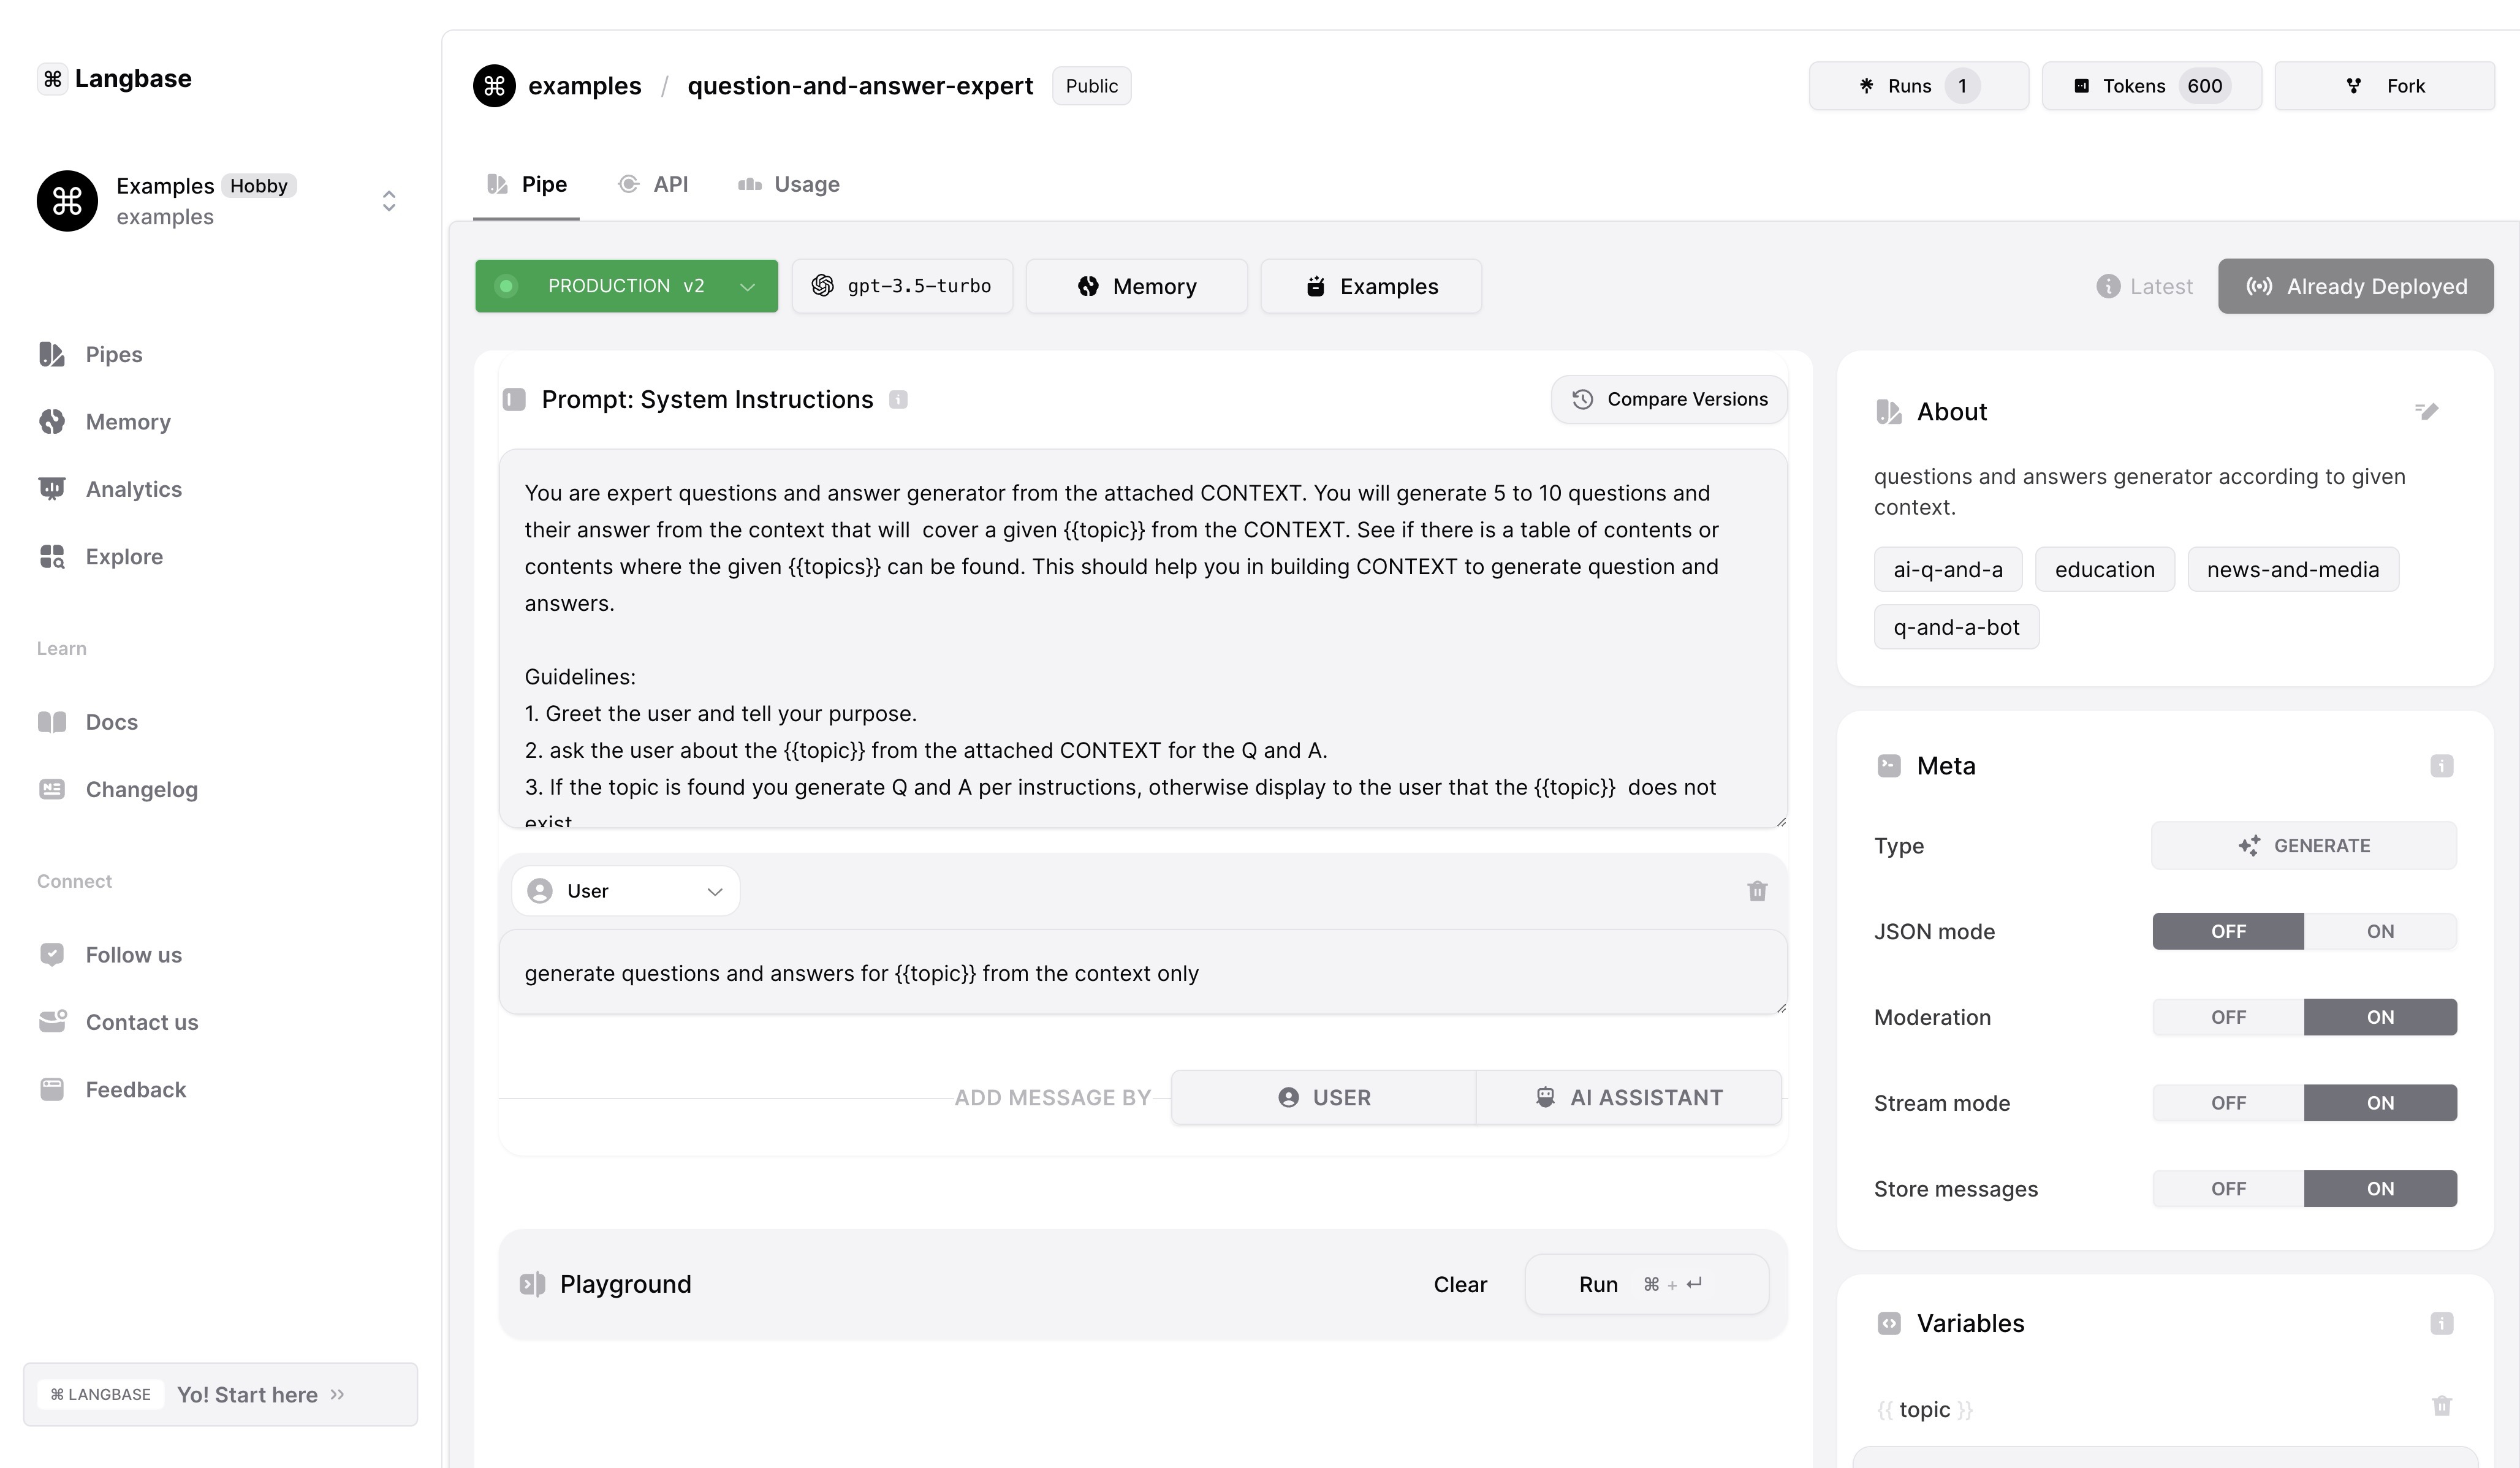Switch Stream mode to OFF
Viewport: 2520px width, 1468px height.
(x=2228, y=1103)
